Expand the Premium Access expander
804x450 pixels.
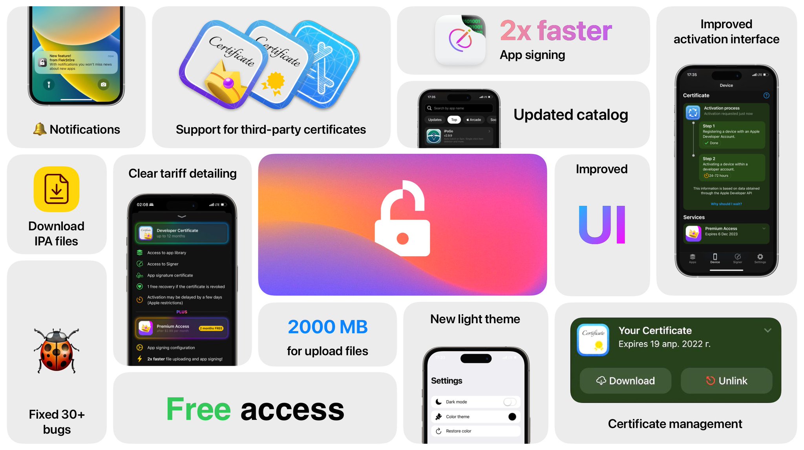click(x=763, y=229)
